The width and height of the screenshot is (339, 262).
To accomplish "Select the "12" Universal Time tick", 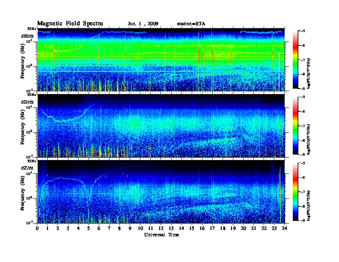I will pyautogui.click(x=161, y=229).
